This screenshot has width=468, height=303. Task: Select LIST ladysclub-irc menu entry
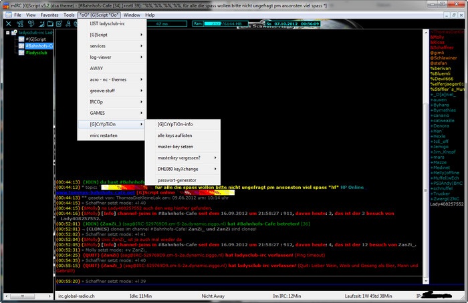coord(112,23)
